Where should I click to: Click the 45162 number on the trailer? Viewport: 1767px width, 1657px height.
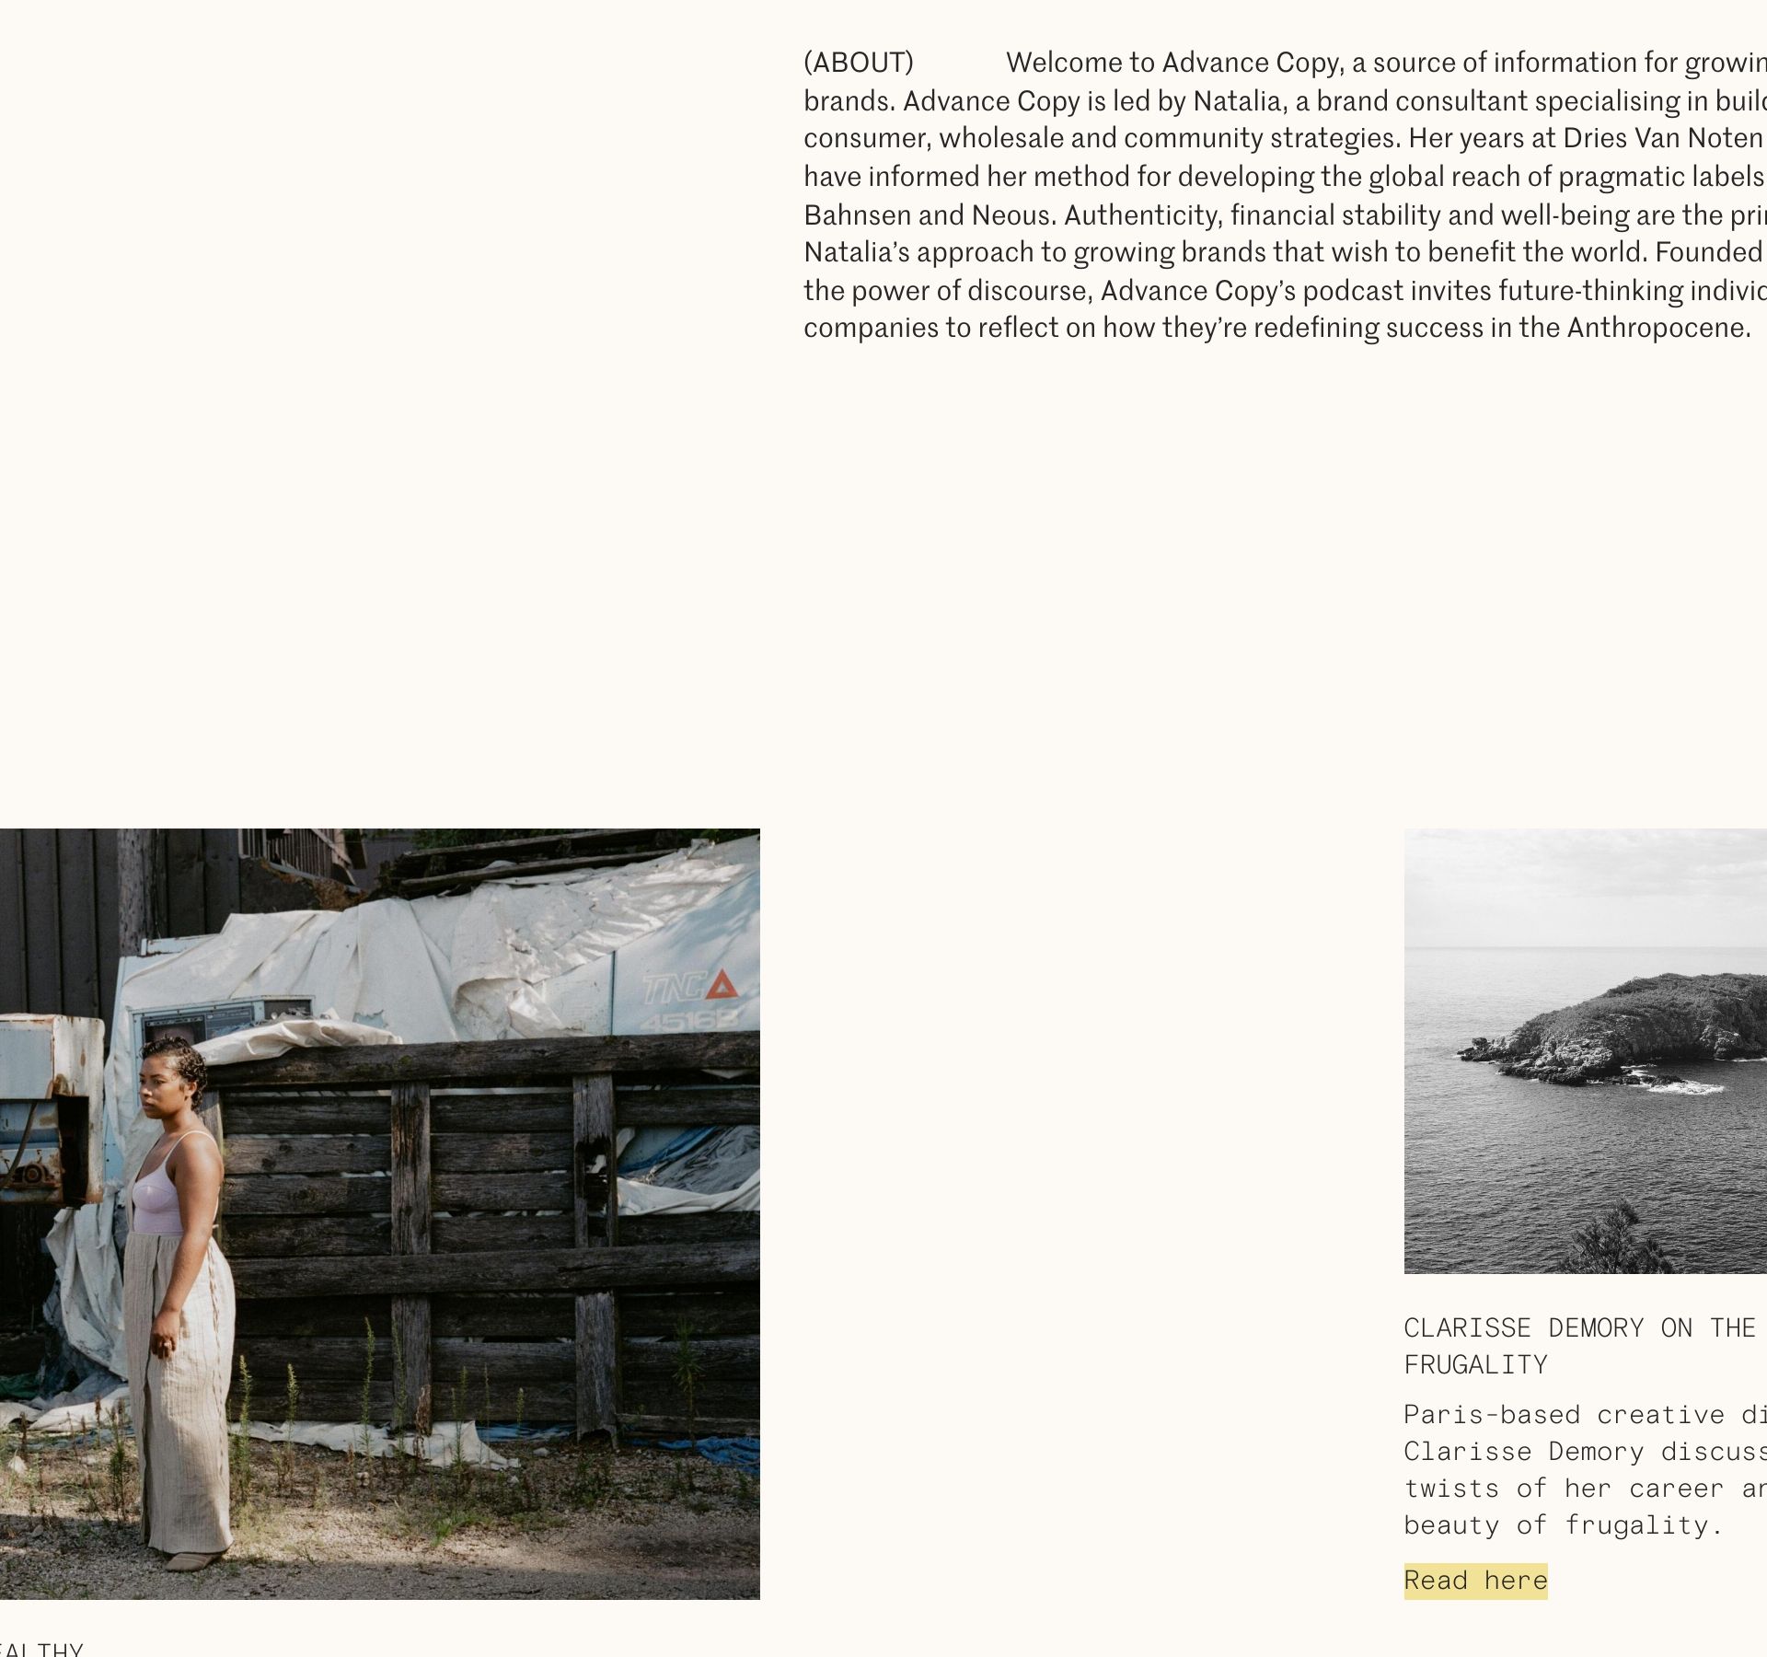pos(688,1022)
